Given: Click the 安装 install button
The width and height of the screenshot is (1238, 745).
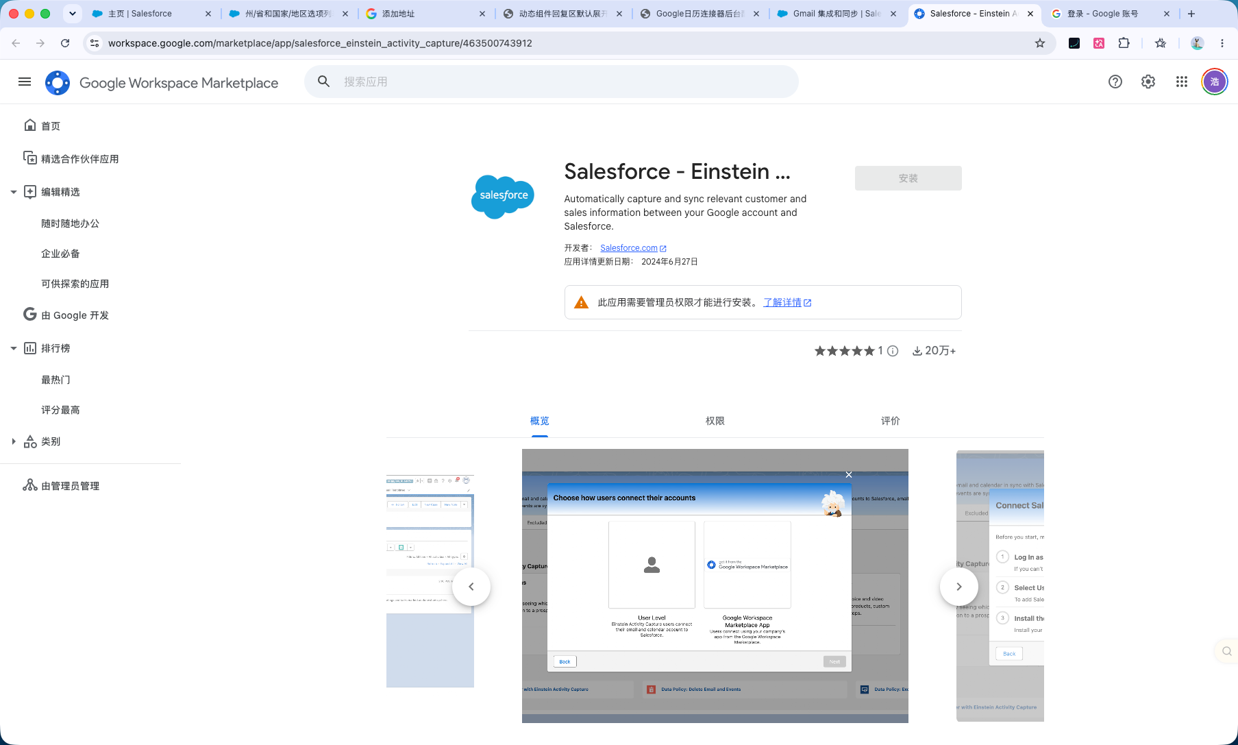Looking at the screenshot, I should [x=908, y=178].
